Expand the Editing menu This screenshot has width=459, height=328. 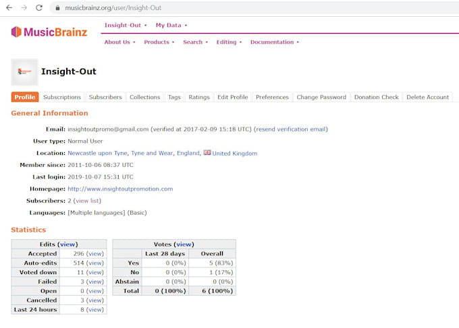229,42
